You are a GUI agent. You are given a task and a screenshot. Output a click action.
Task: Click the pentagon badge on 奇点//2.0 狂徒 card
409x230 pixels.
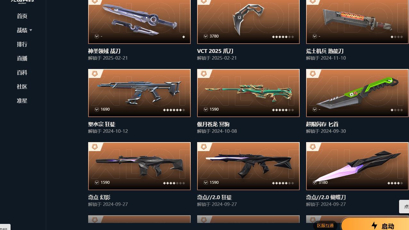click(204, 147)
